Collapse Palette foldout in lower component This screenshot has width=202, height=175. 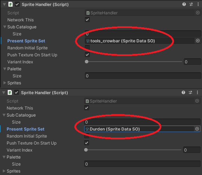click(4, 157)
